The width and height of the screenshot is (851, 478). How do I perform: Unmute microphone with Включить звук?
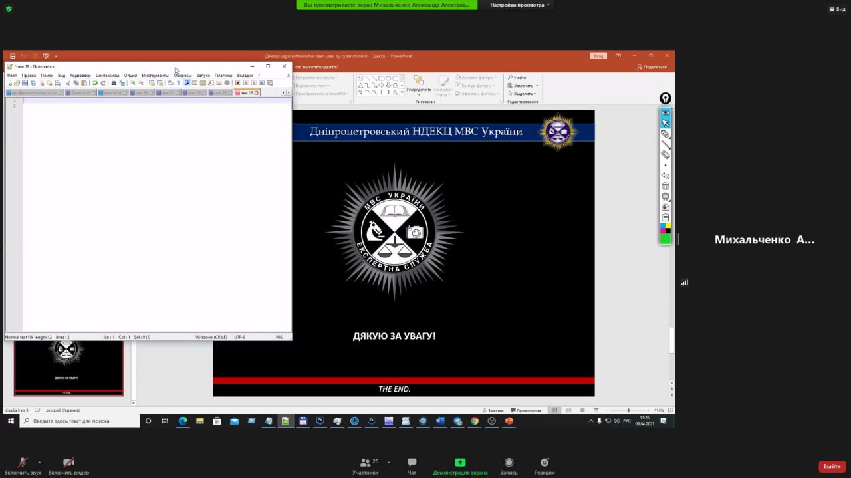(22, 467)
